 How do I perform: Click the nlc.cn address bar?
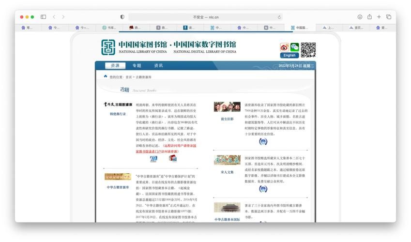tap(205, 17)
